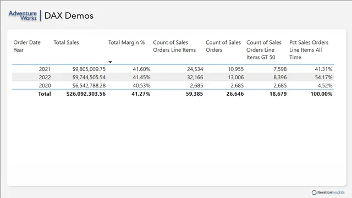The width and height of the screenshot is (352, 198).
Task: Click the 24,534 line items value
Action: click(x=195, y=69)
